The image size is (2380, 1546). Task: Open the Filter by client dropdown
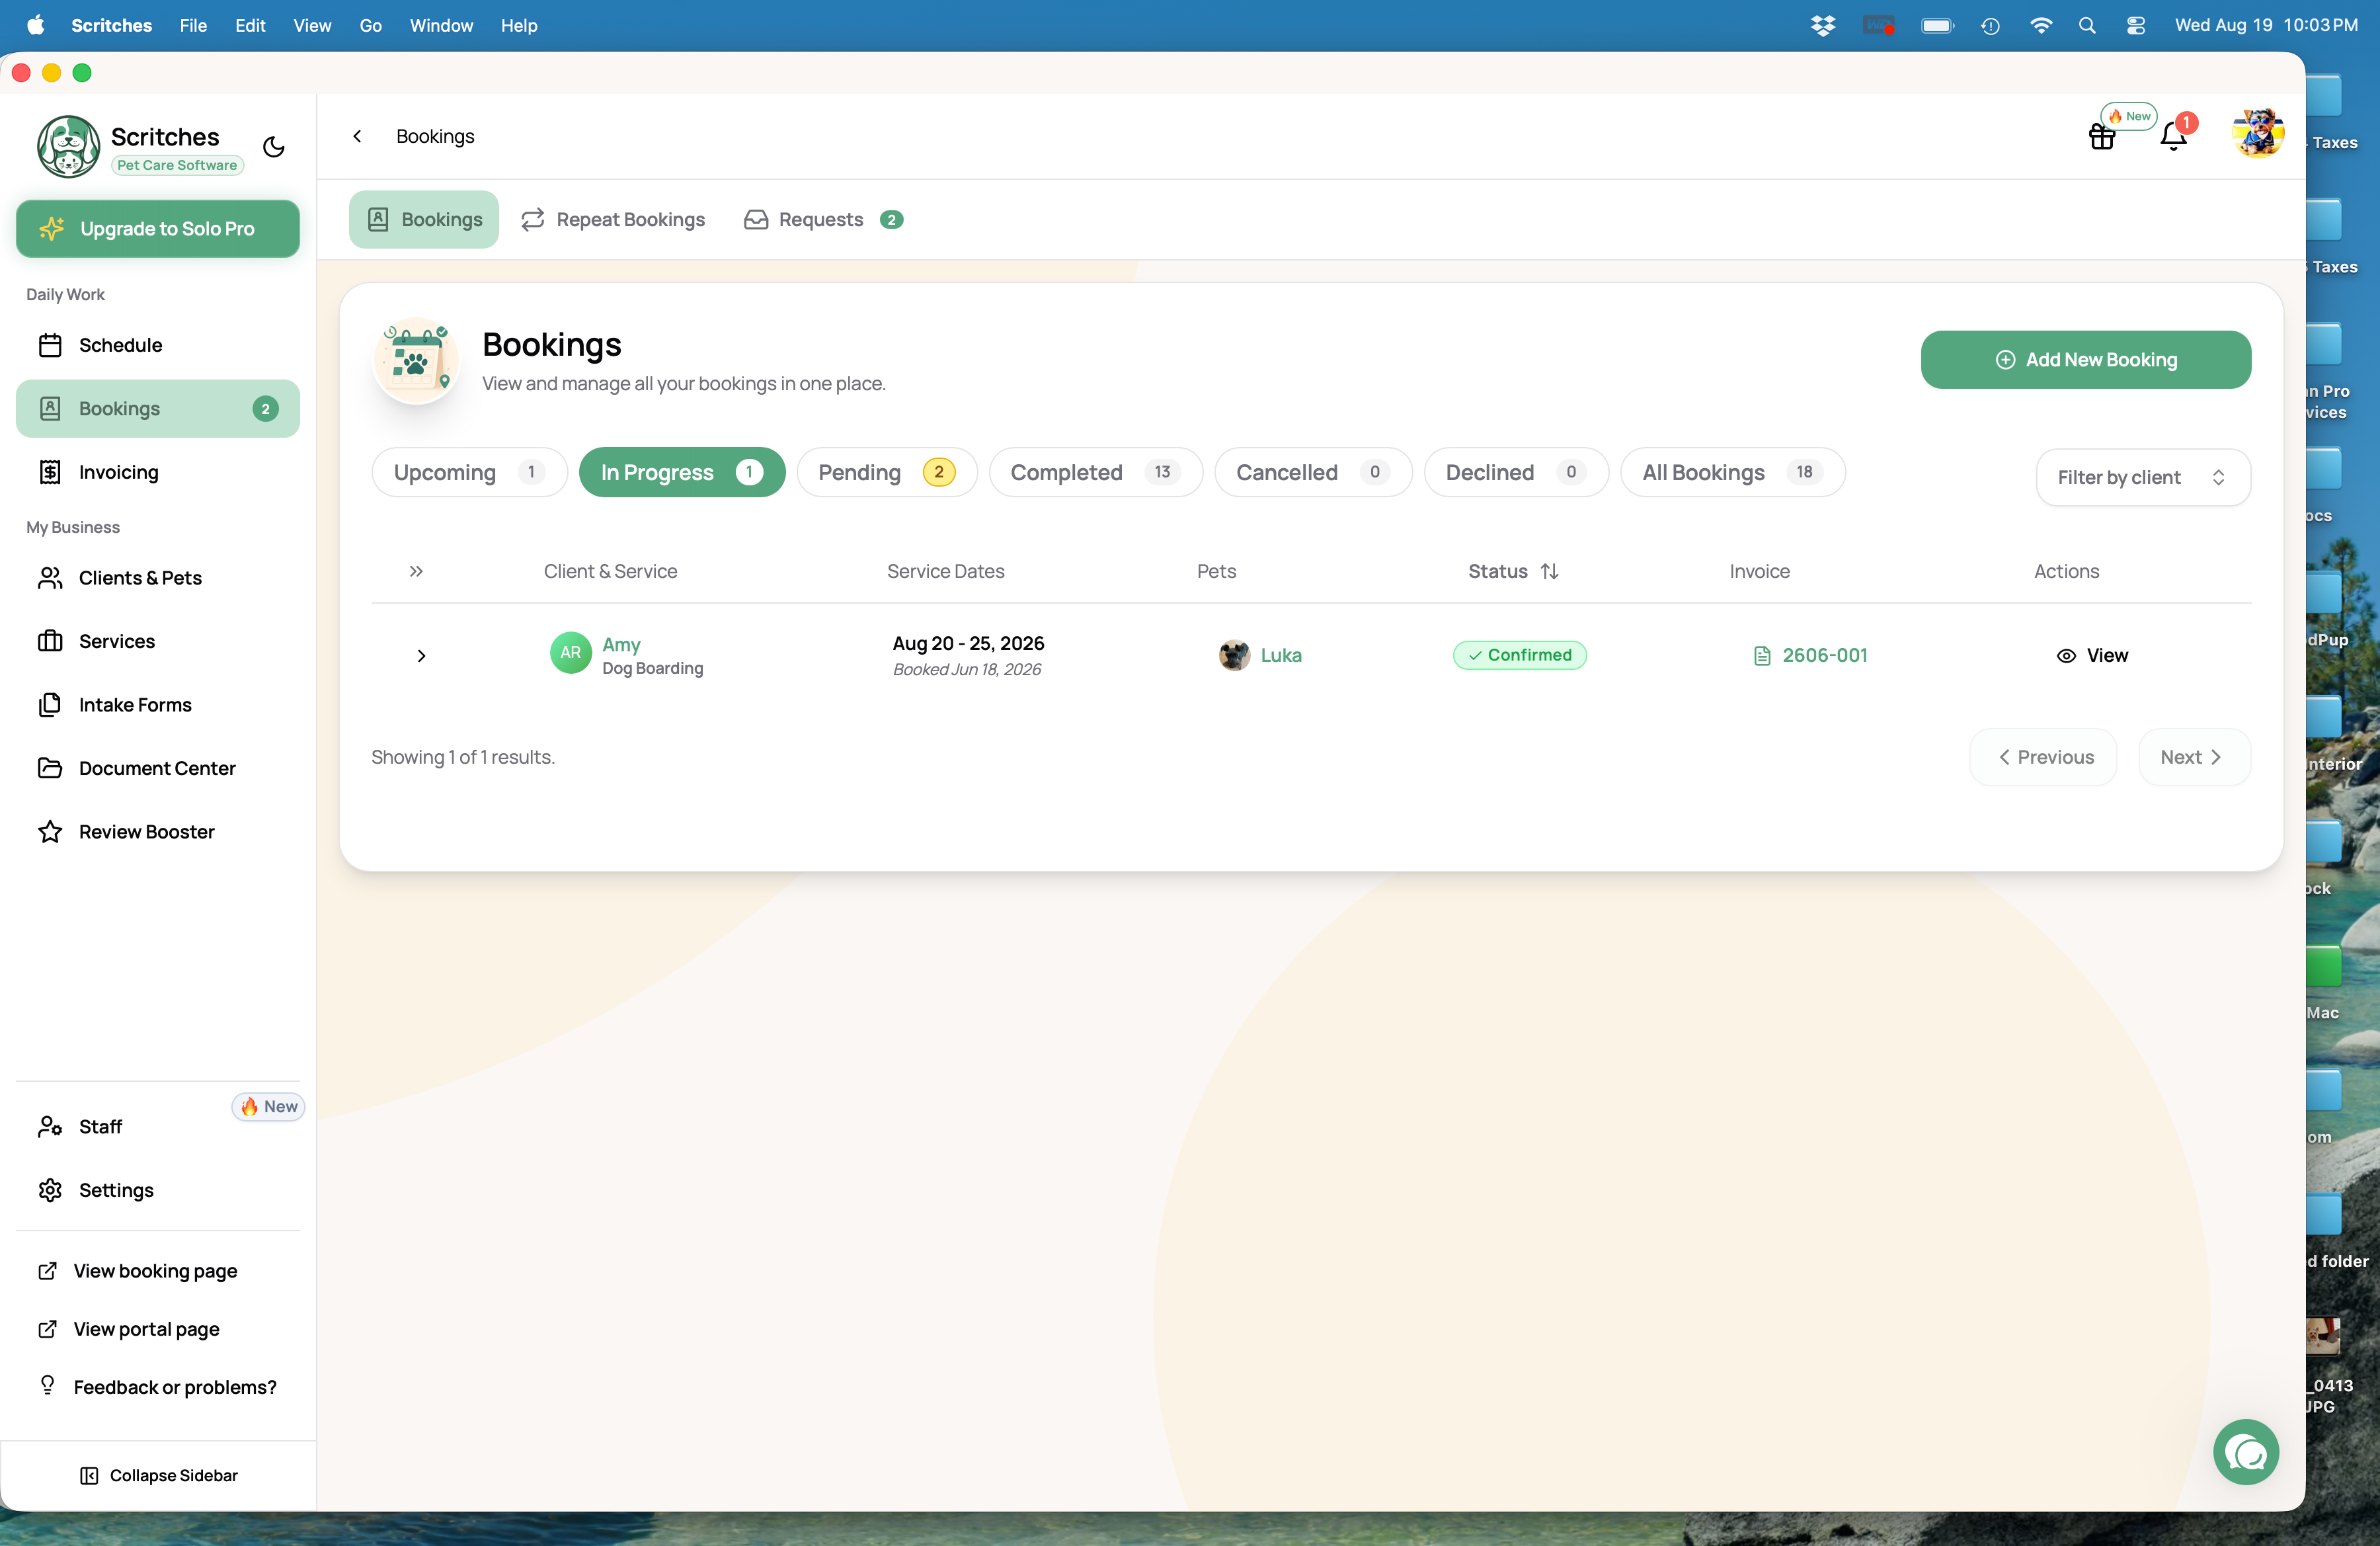tap(2143, 477)
